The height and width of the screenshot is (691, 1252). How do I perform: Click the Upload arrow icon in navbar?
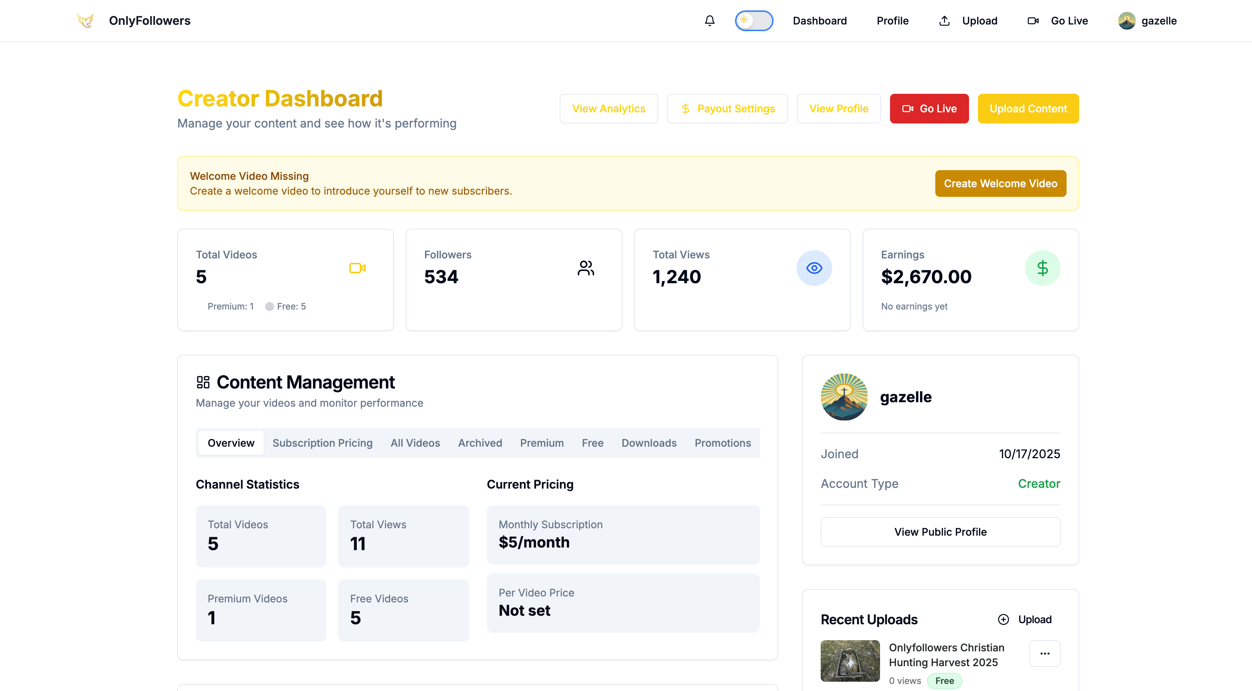[x=944, y=21]
